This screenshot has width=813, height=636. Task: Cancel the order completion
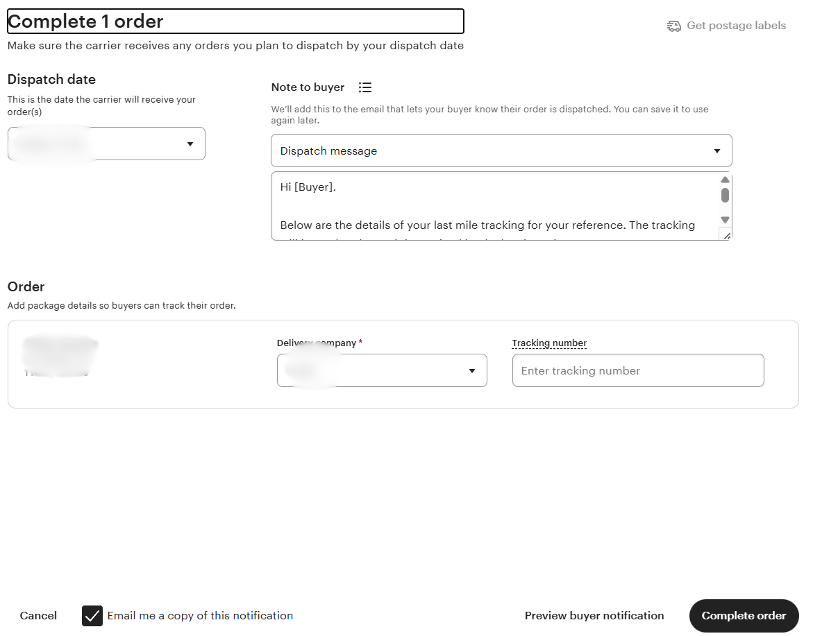(x=38, y=616)
